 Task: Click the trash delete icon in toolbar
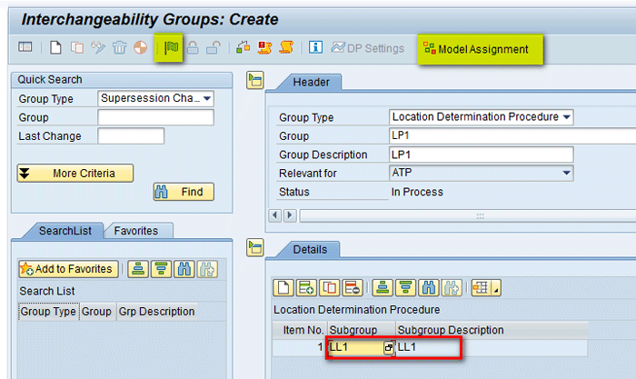coord(118,48)
